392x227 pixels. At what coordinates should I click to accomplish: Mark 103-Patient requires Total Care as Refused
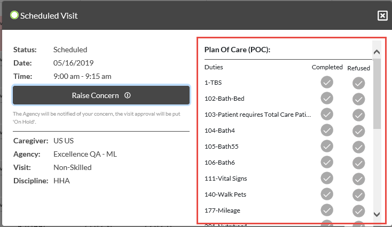point(358,115)
